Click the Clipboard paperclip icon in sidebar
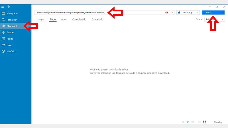Image resolution: width=228 pixels, height=128 pixels. [x=3, y=26]
